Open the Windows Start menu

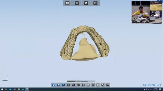[x=2, y=89]
